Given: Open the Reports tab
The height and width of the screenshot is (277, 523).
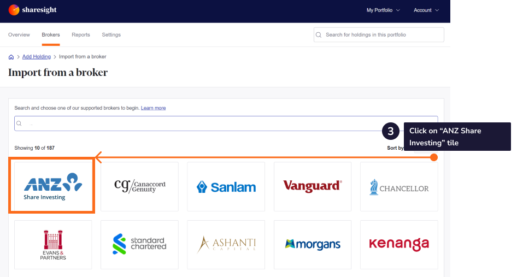Looking at the screenshot, I should point(81,34).
